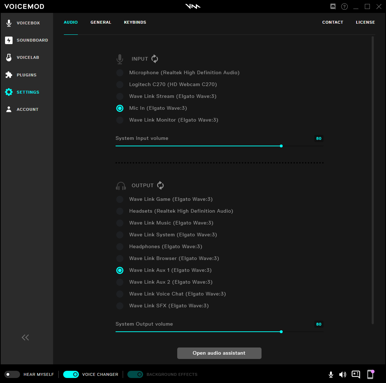This screenshot has width=386, height=383.
Task: Mute microphone via bottom bar mic icon
Action: coord(331,374)
